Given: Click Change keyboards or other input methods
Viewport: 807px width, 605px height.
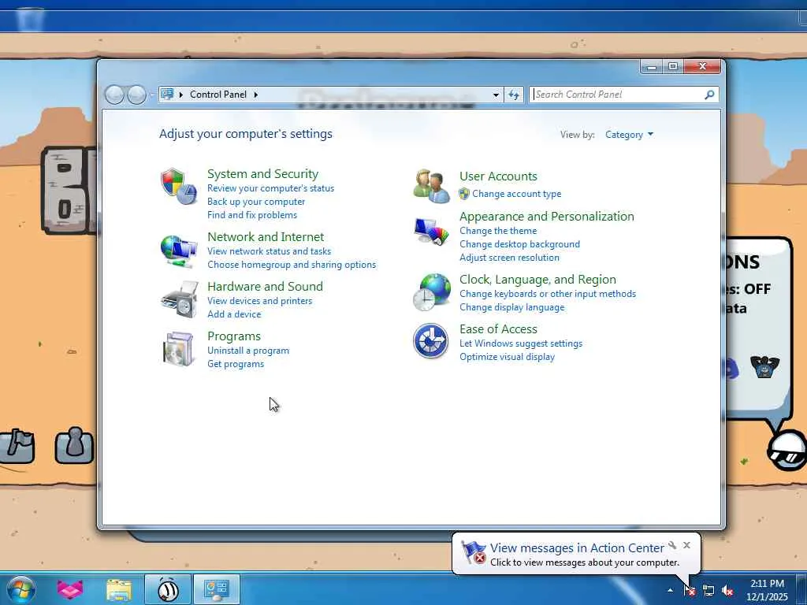Looking at the screenshot, I should tap(548, 294).
